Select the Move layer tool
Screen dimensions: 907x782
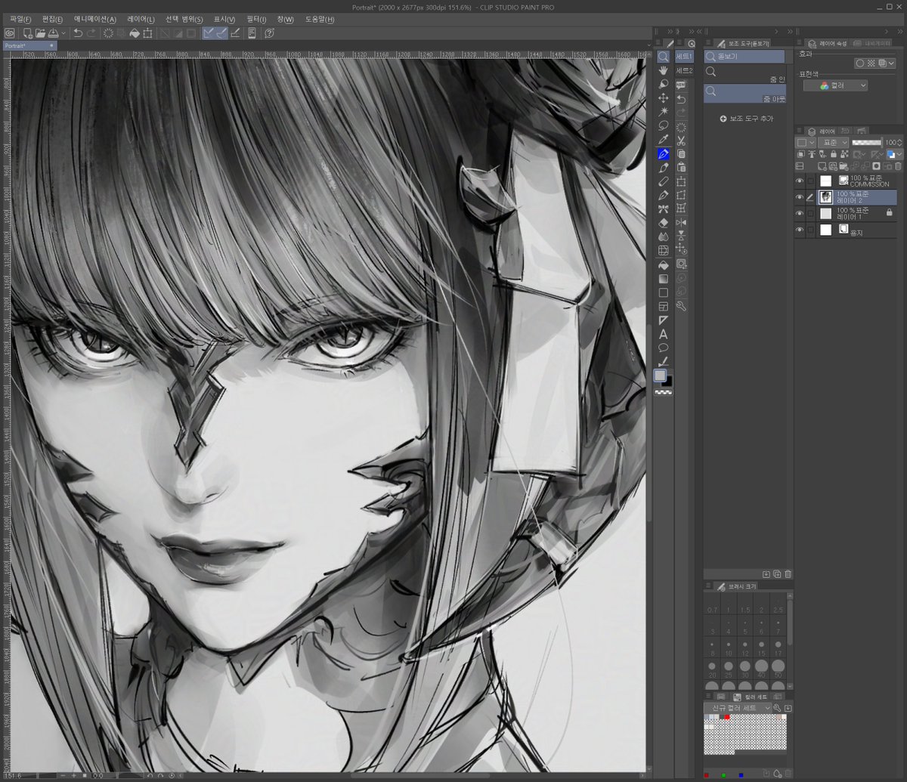coord(663,98)
